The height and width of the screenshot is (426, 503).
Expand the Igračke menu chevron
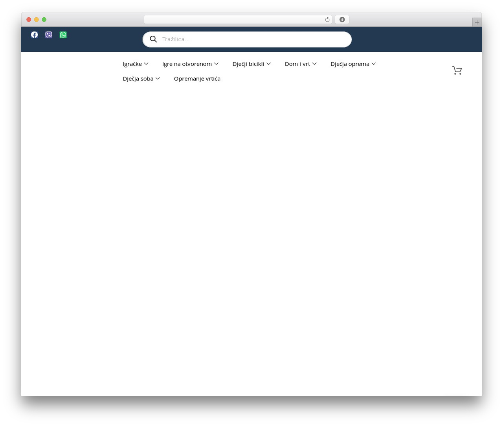point(146,64)
